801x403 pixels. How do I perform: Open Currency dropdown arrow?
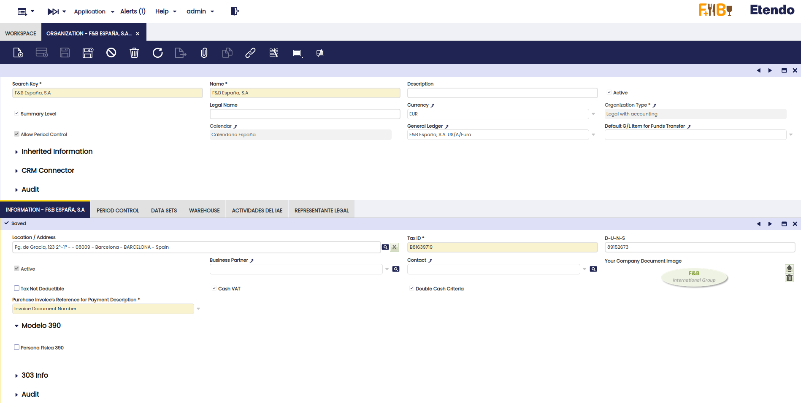coord(593,114)
